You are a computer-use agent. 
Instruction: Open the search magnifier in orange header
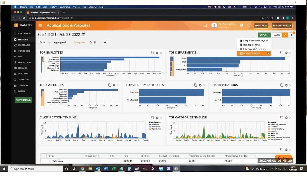(205, 25)
